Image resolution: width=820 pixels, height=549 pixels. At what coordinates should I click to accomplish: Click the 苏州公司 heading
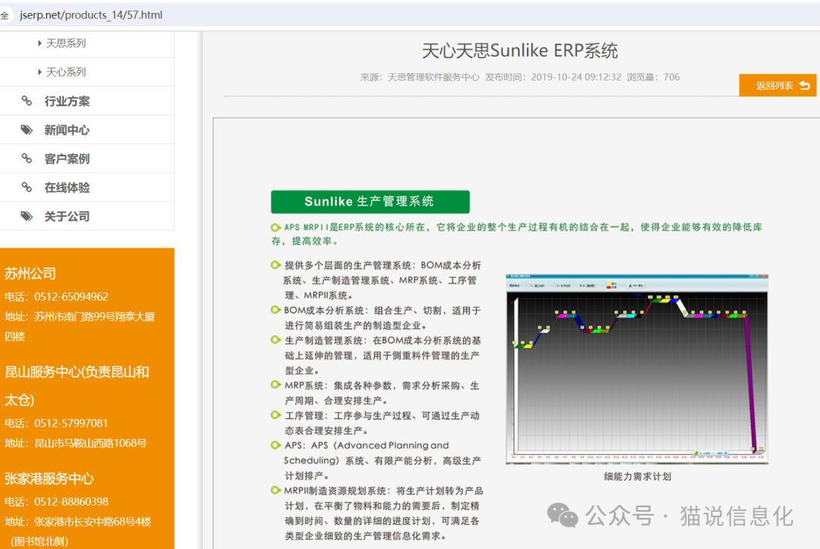tap(30, 273)
